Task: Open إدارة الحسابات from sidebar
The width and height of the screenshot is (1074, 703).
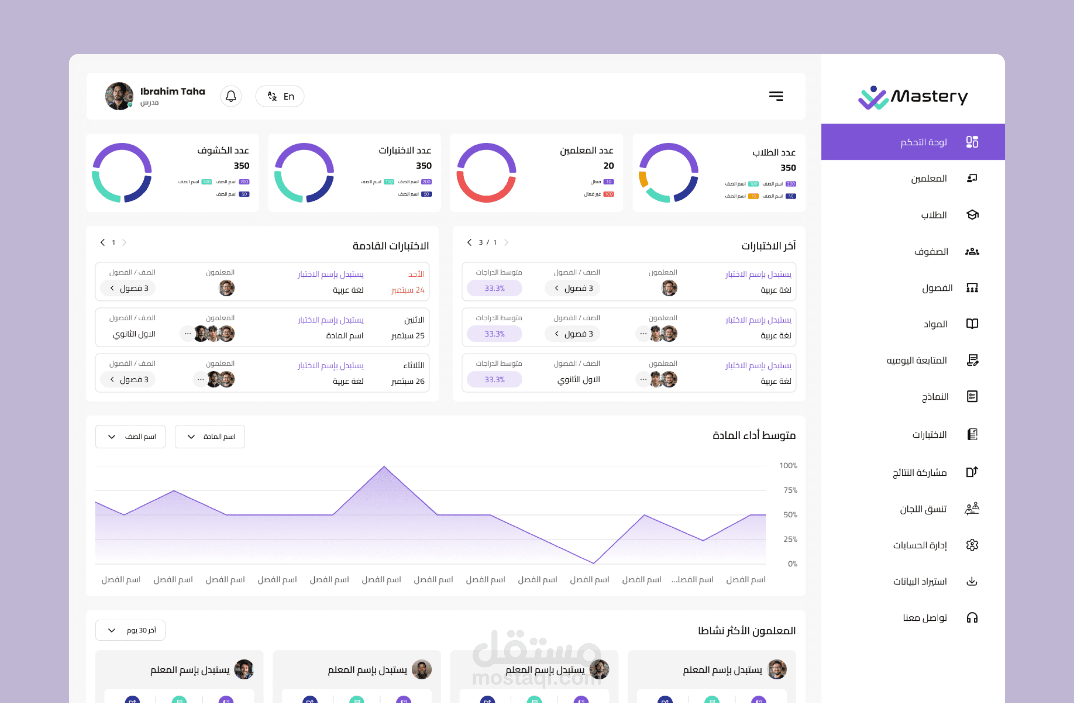Action: click(x=973, y=545)
